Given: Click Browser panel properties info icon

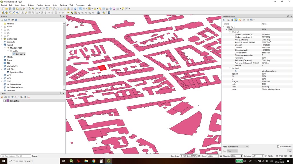Looking at the screenshot, I should 16,20.
